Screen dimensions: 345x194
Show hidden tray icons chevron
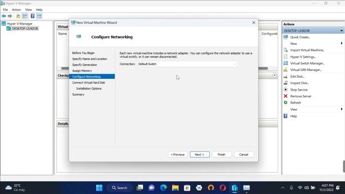pyautogui.click(x=282, y=188)
